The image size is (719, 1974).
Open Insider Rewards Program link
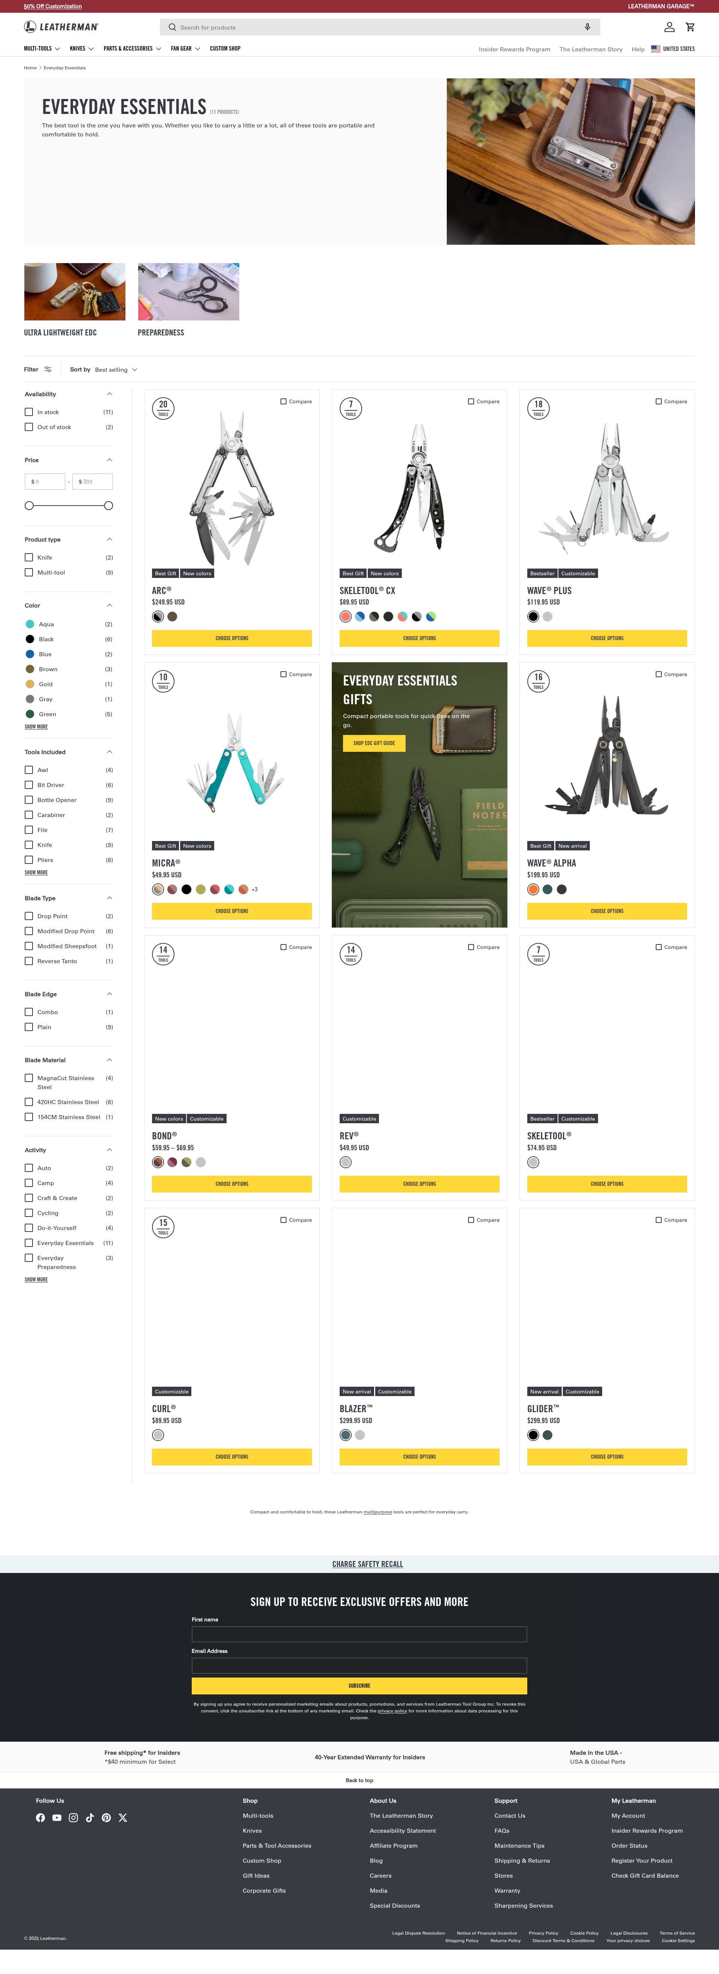point(515,49)
